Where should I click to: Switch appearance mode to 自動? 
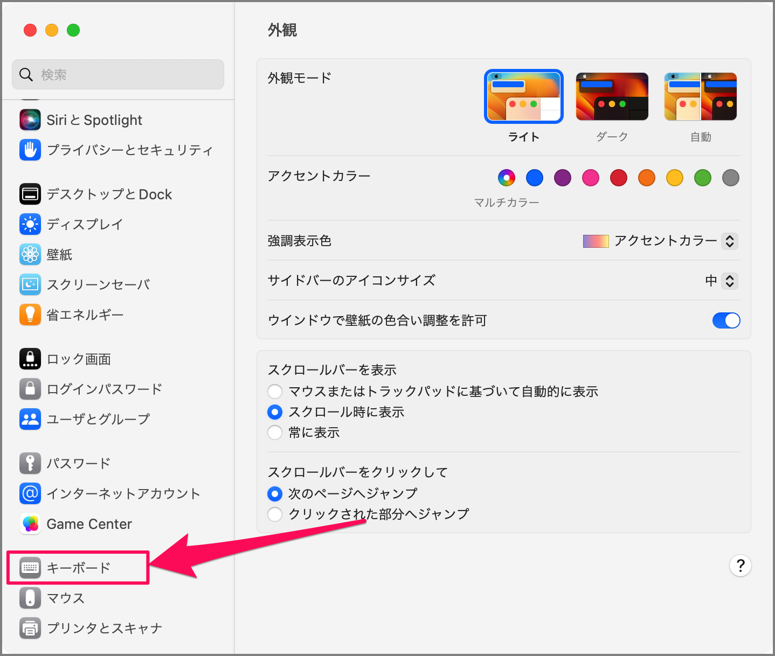tap(700, 96)
